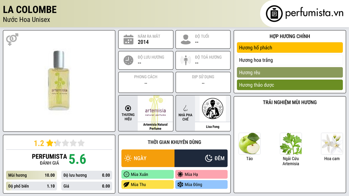
Task: Open the La Colombe perfume bottle image
Action: (x=59, y=80)
